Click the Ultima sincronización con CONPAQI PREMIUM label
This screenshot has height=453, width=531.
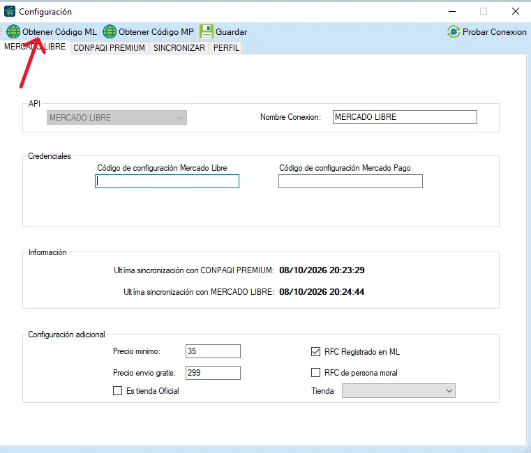(194, 270)
